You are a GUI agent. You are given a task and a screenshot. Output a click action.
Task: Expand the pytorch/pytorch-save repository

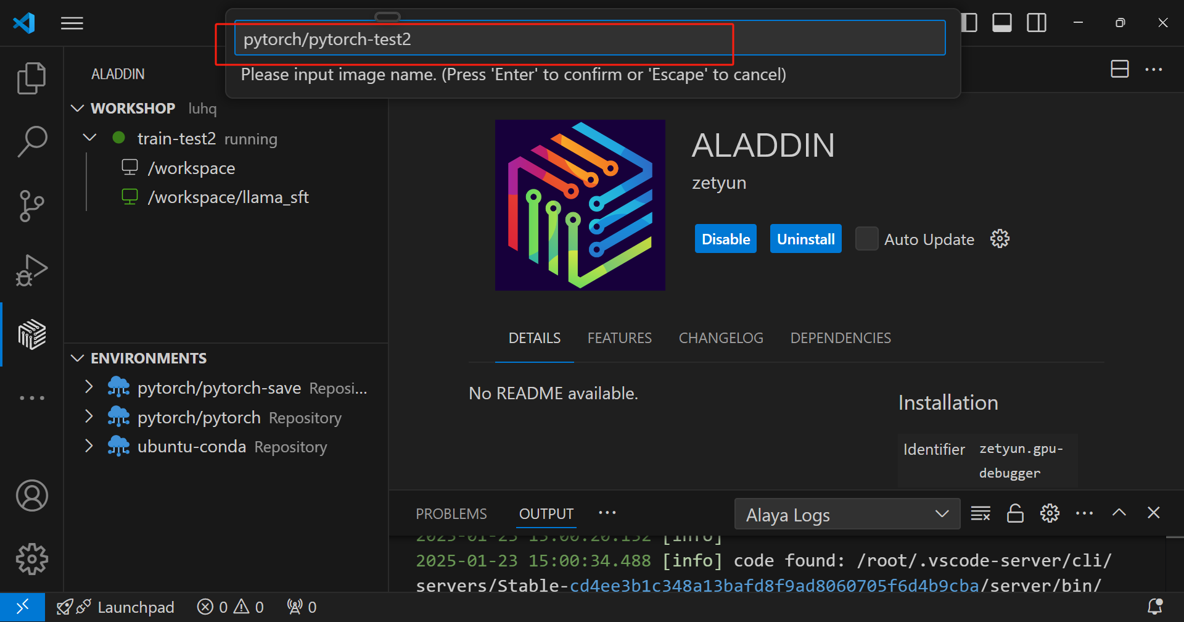(x=89, y=388)
